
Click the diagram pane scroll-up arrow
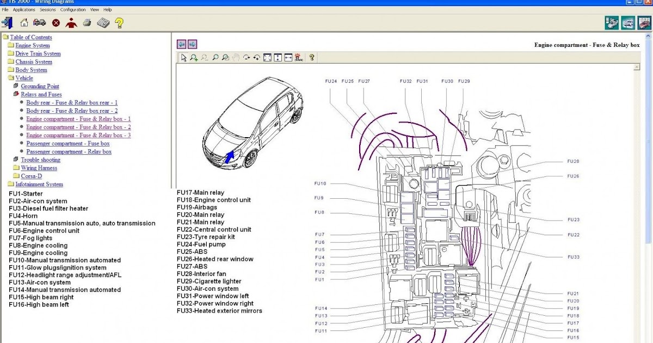click(x=636, y=67)
